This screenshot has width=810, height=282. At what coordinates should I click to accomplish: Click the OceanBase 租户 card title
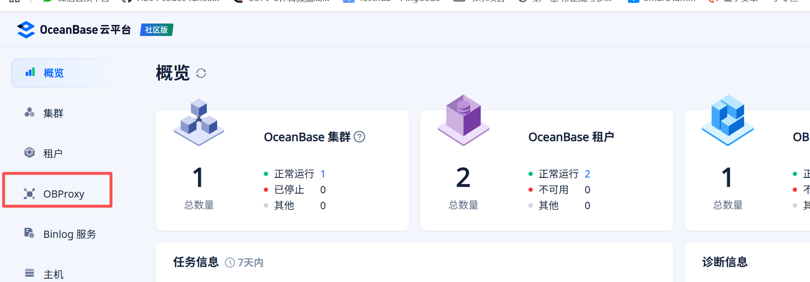tap(571, 137)
